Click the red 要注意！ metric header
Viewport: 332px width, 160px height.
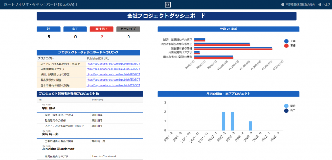[102, 29]
